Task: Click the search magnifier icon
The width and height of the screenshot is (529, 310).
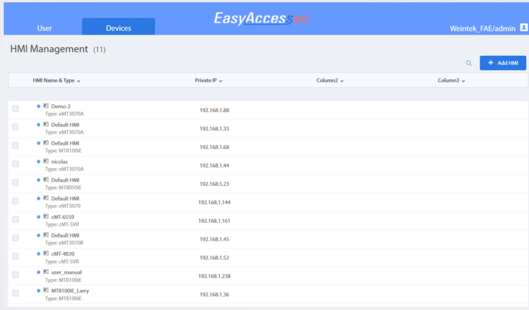Action: [469, 63]
